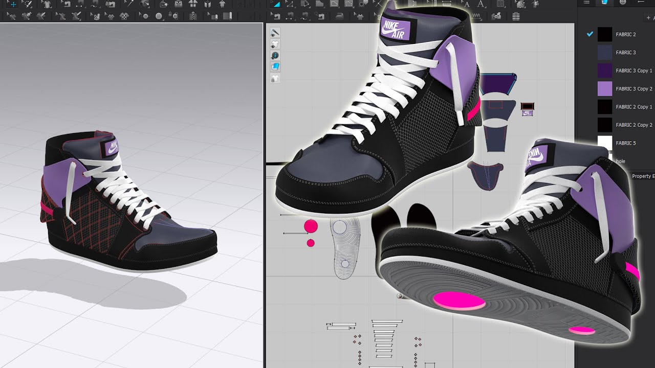Toggle the info display icon in 2D sidebar
The width and height of the screenshot is (655, 368).
click(275, 55)
